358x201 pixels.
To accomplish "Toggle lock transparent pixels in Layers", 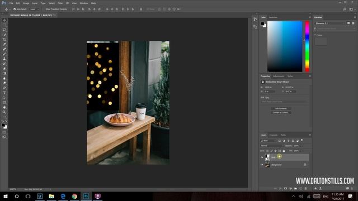I will (267, 151).
